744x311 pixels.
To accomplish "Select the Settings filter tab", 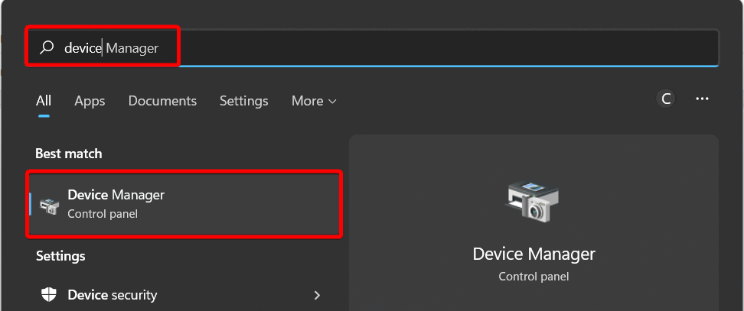I will tap(243, 101).
